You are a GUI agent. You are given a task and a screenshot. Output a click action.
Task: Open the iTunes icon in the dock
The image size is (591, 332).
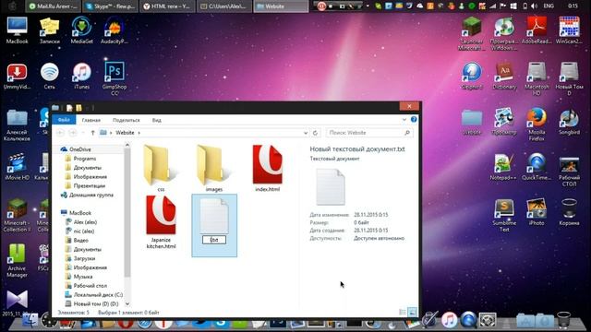tap(450, 320)
